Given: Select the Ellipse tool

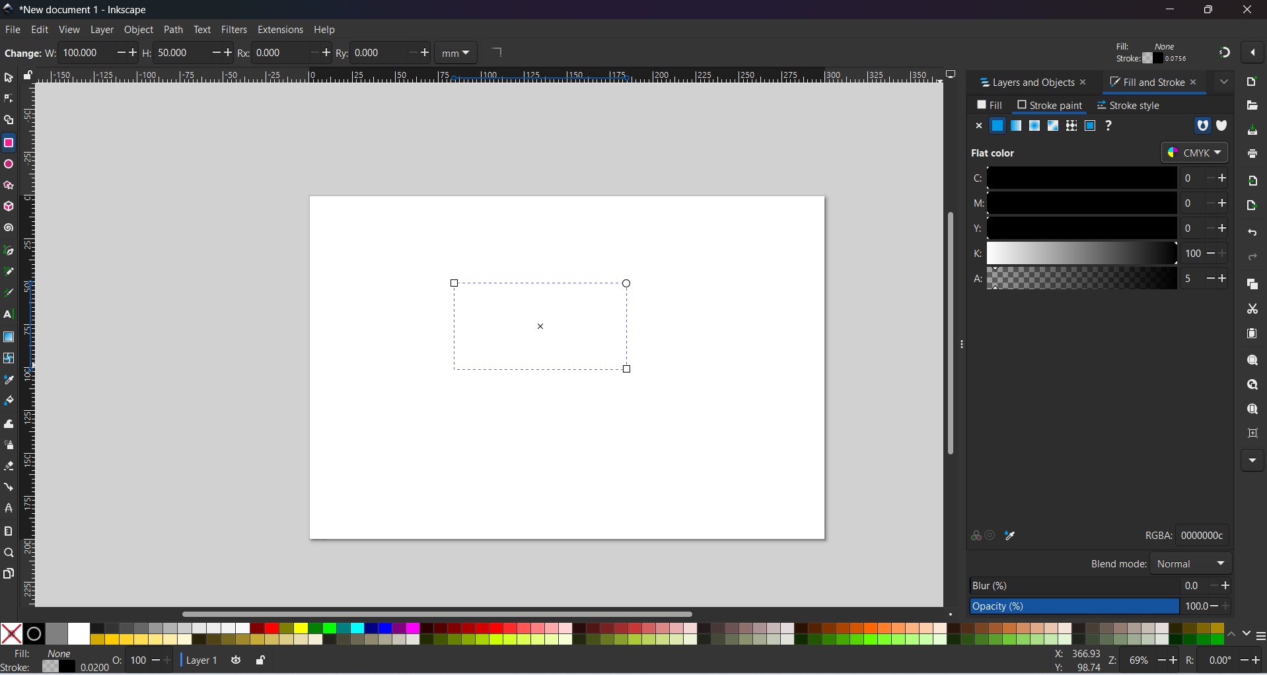Looking at the screenshot, I should point(9,164).
